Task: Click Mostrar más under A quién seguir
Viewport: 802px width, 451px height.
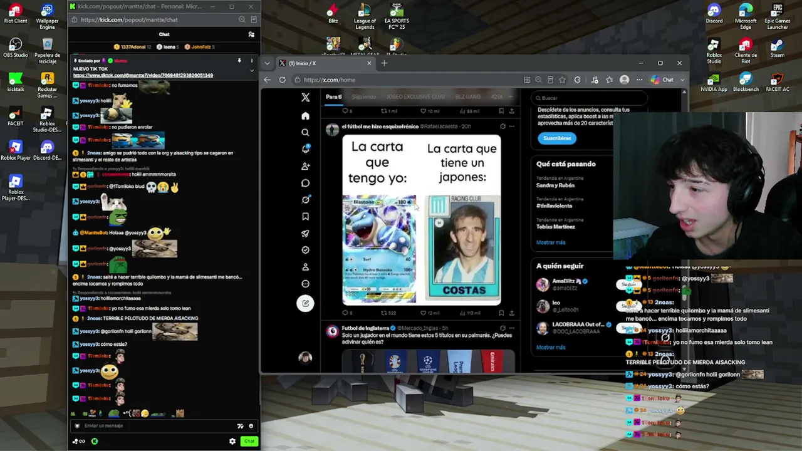Action: pos(551,347)
